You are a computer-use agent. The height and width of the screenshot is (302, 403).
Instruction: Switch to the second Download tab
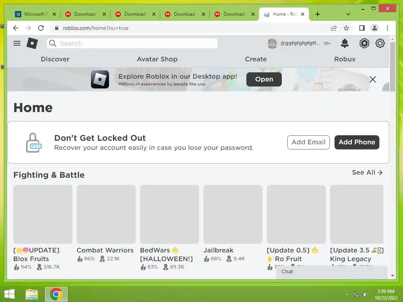tap(135, 14)
